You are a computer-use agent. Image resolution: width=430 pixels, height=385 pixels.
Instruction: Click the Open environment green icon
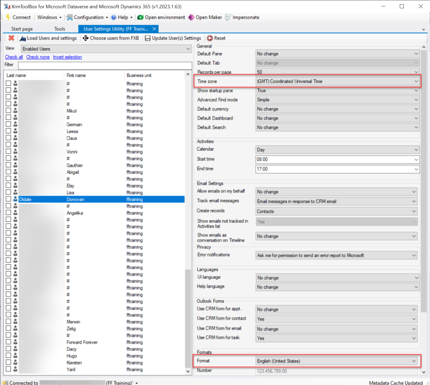[140, 17]
